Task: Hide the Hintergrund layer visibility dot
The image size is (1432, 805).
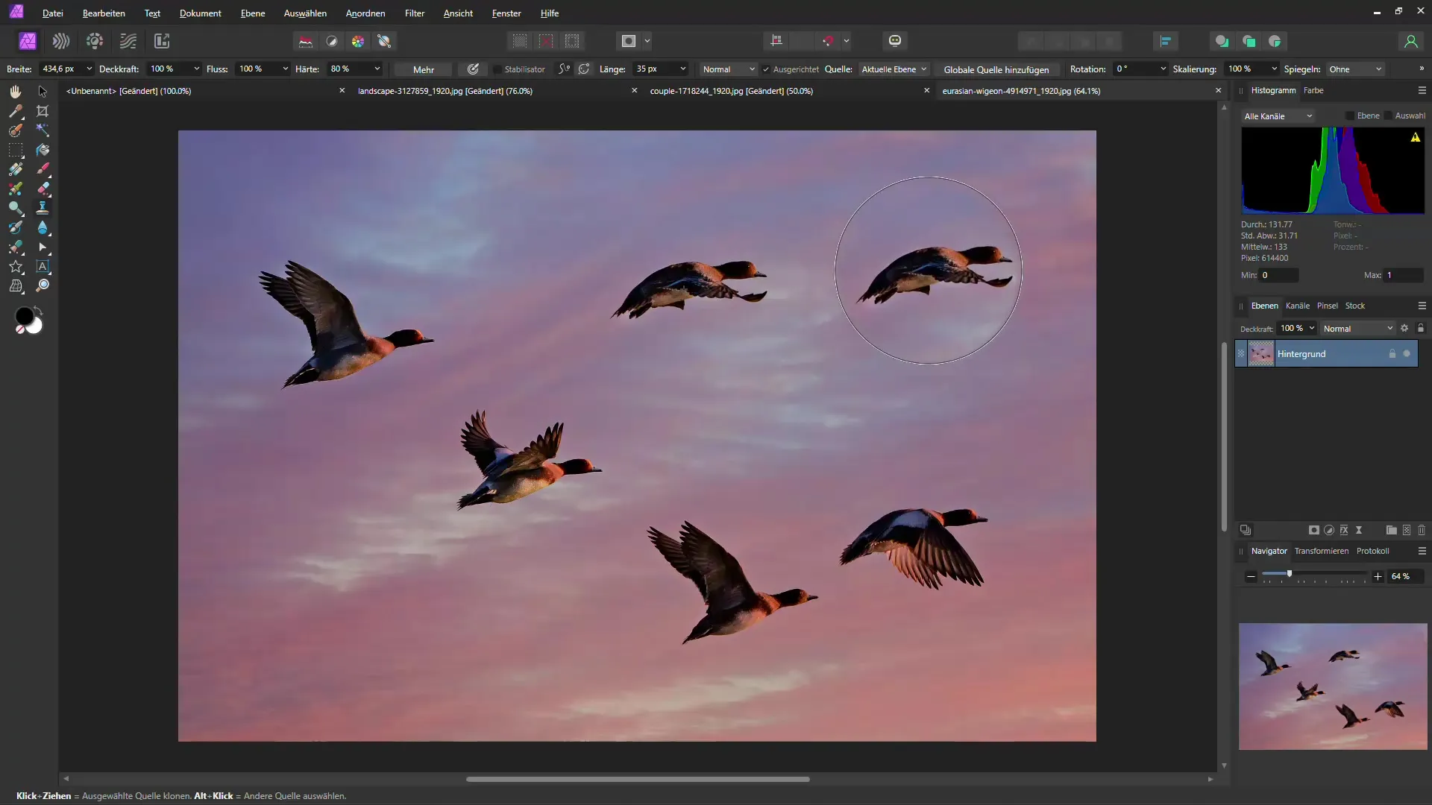Action: [1407, 353]
